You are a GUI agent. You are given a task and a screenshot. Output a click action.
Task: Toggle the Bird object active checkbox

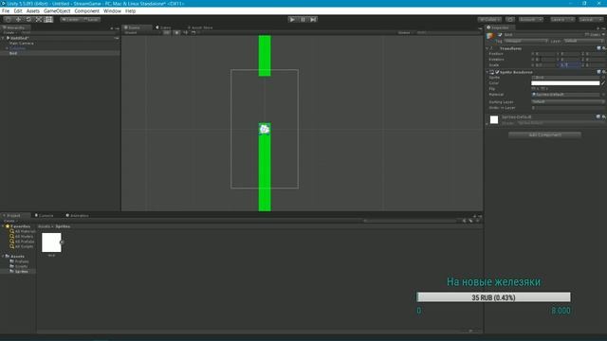500,35
